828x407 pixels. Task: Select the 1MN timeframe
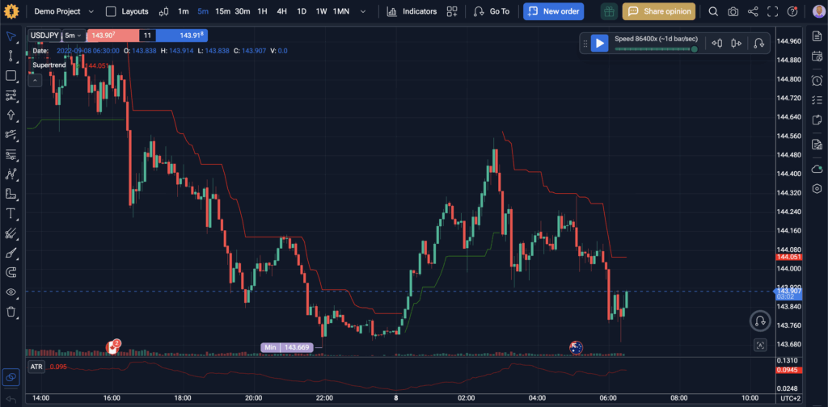pyautogui.click(x=343, y=11)
